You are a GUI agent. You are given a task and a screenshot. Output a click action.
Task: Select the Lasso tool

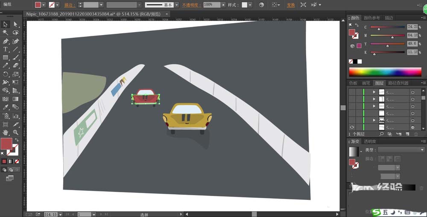tap(15, 32)
